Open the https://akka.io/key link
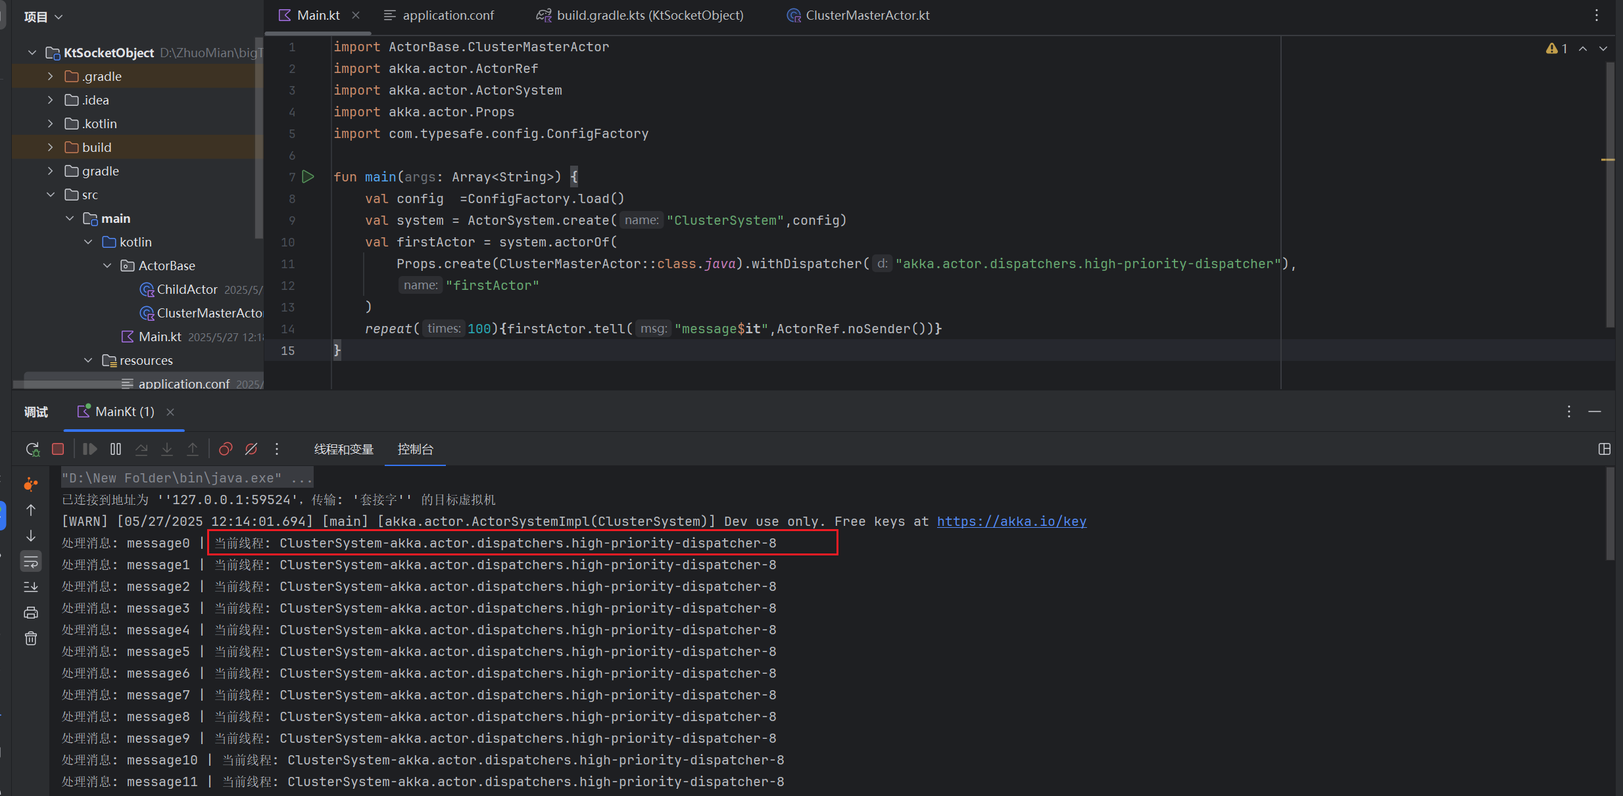The width and height of the screenshot is (1623, 796). (x=1011, y=521)
